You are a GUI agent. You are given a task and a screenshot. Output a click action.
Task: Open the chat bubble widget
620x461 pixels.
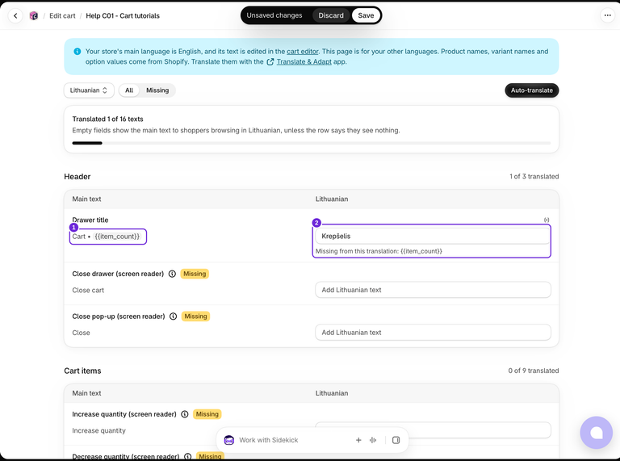click(x=597, y=433)
